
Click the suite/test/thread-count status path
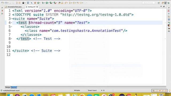pos(11,91)
